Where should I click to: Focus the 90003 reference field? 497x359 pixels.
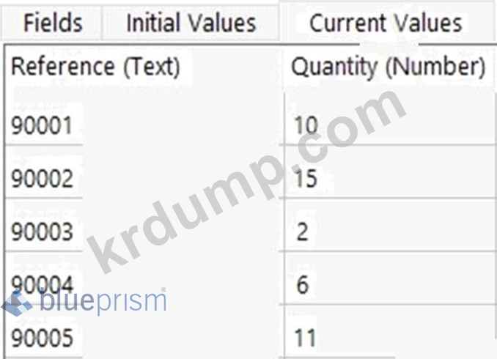click(x=43, y=232)
